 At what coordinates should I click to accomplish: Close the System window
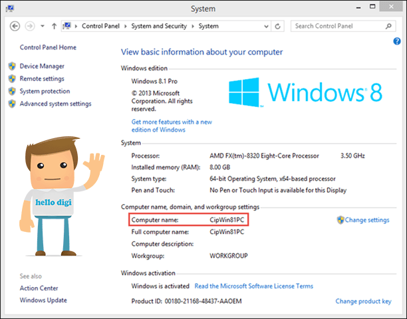pyautogui.click(x=391, y=7)
